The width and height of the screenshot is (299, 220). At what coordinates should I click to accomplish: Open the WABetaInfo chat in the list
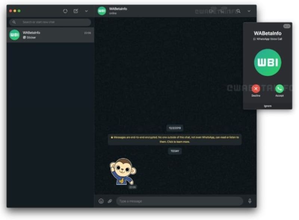pyautogui.click(x=50, y=35)
